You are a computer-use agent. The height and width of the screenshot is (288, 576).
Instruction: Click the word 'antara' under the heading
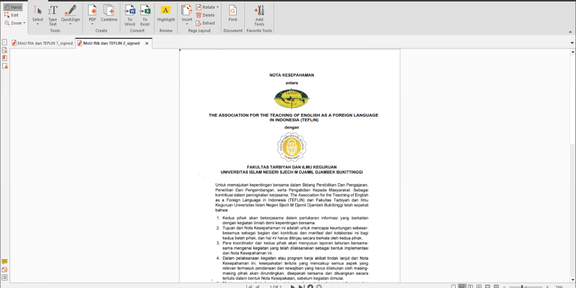(292, 83)
